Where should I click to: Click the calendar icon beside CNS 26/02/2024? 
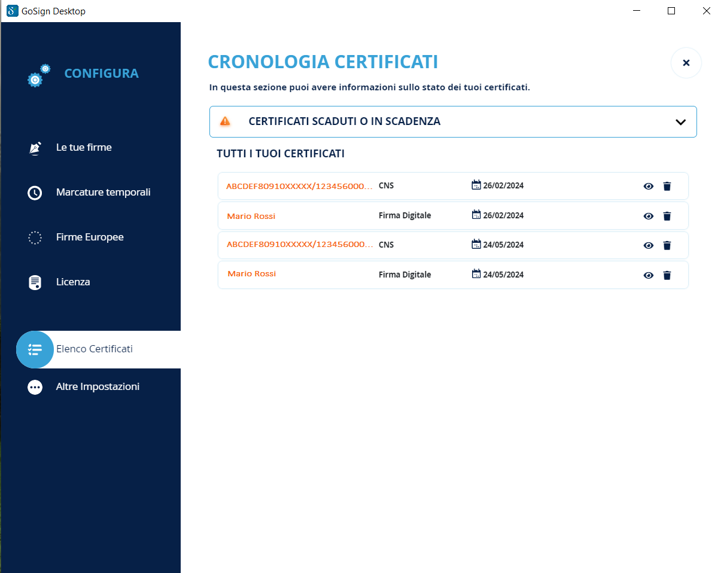(476, 185)
